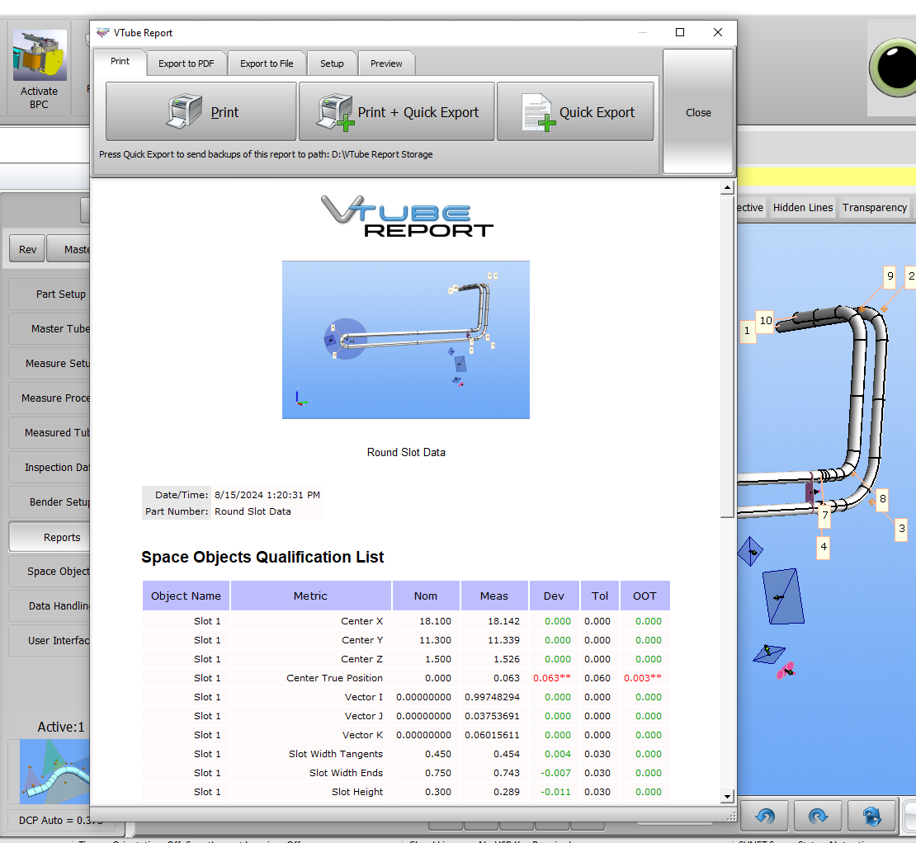Screen dimensions: 916x843
Task: Click the Print + Quick Export printer icon
Action: pos(335,112)
